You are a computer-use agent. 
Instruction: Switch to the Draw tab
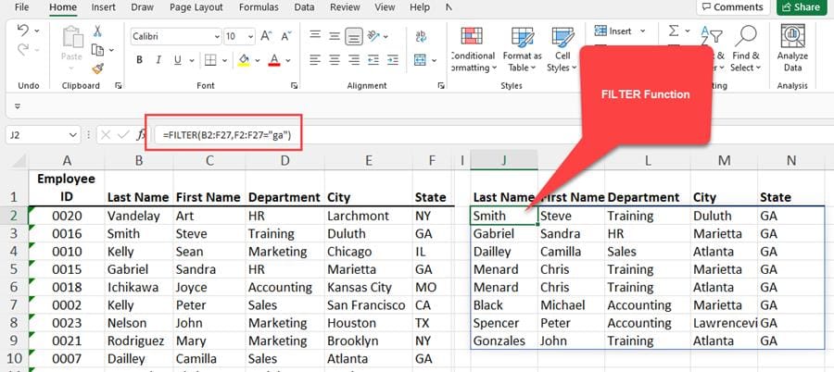[x=142, y=7]
